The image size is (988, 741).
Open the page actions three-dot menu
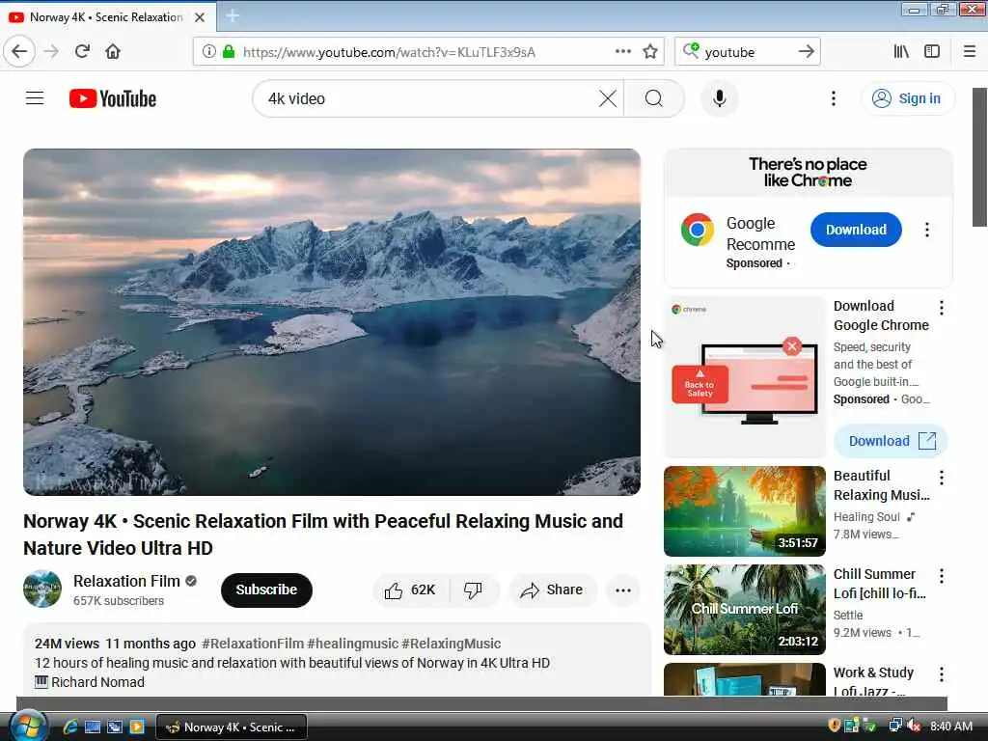click(622, 52)
